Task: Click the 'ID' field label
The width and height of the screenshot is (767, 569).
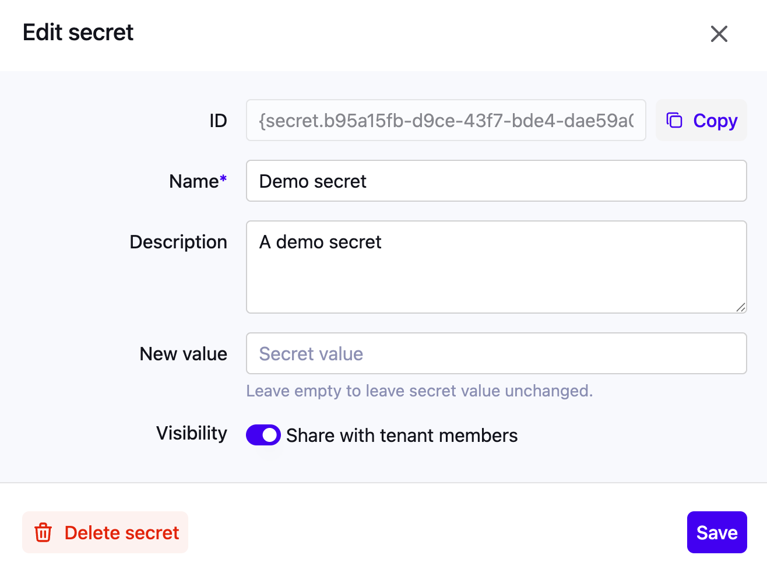Action: click(x=218, y=121)
